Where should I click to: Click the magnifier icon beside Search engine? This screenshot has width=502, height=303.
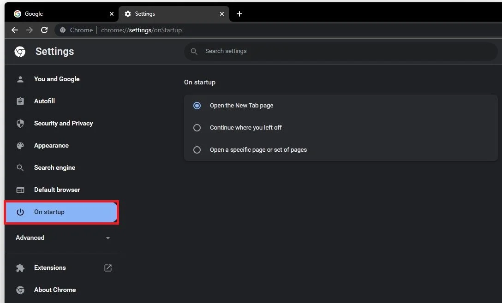(20, 168)
